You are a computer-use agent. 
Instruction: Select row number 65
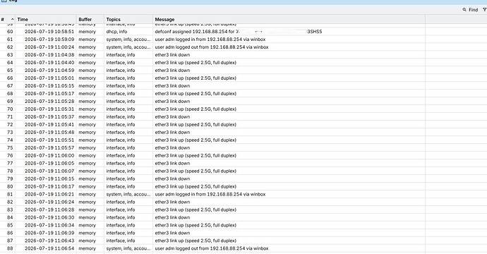10,70
